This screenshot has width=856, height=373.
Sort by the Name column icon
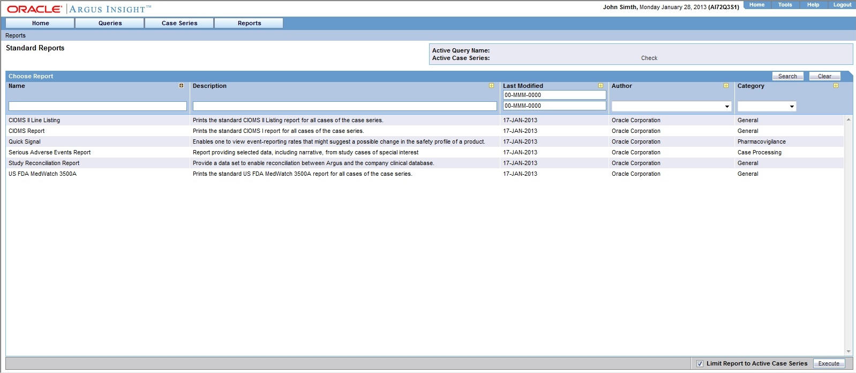(181, 86)
